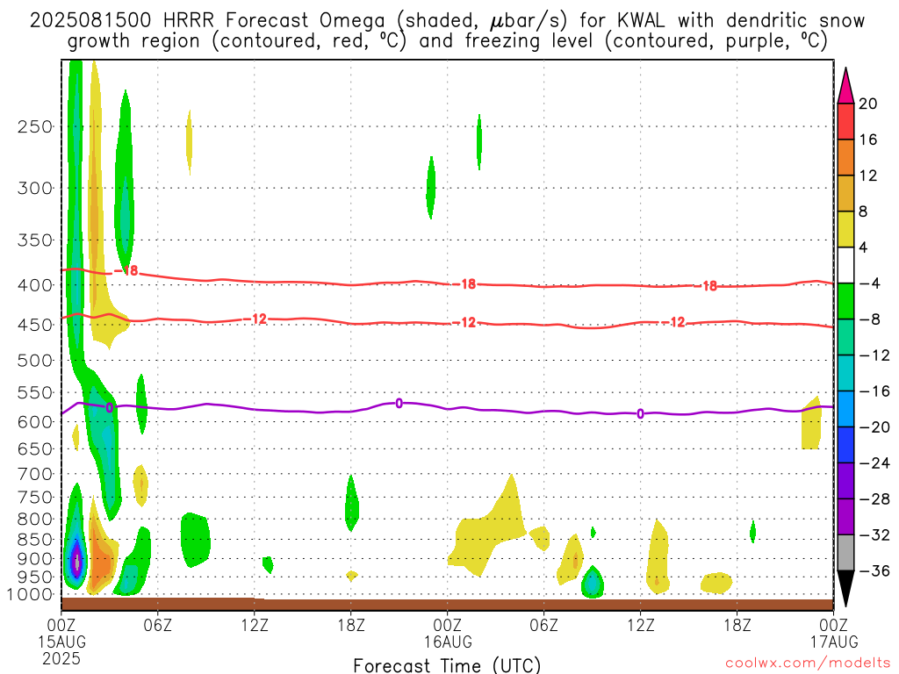Click the 250 pressure level label
The width and height of the screenshot is (899, 674).
35,126
